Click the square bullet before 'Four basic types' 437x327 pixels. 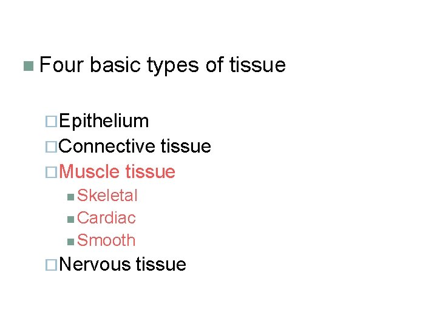(x=28, y=65)
